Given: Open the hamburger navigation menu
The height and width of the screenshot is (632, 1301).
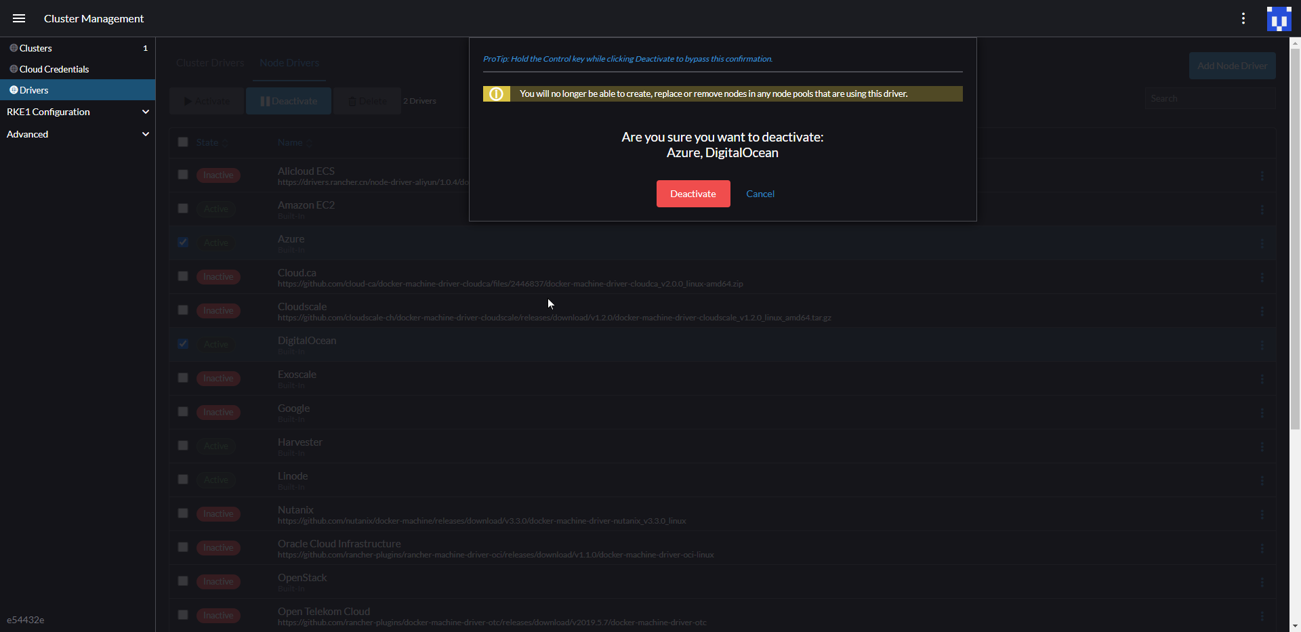Looking at the screenshot, I should click(19, 18).
